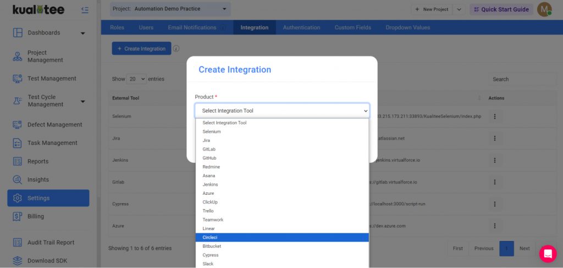Image resolution: width=563 pixels, height=268 pixels.
Task: Go to the Previous page
Action: (484, 248)
